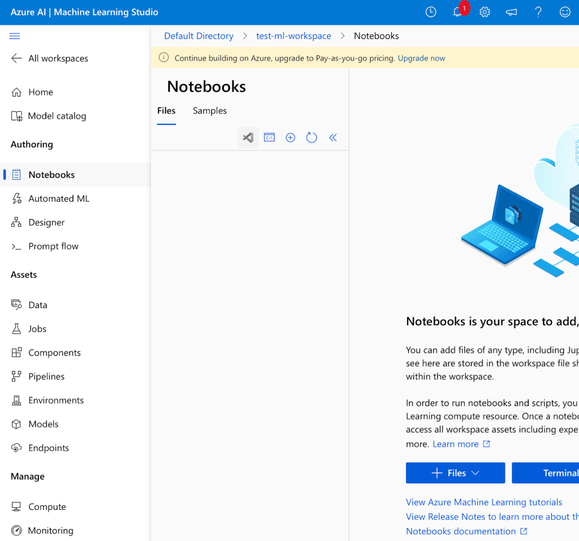Open the settings gear in header
Viewport: 579px width, 541px height.
485,12
